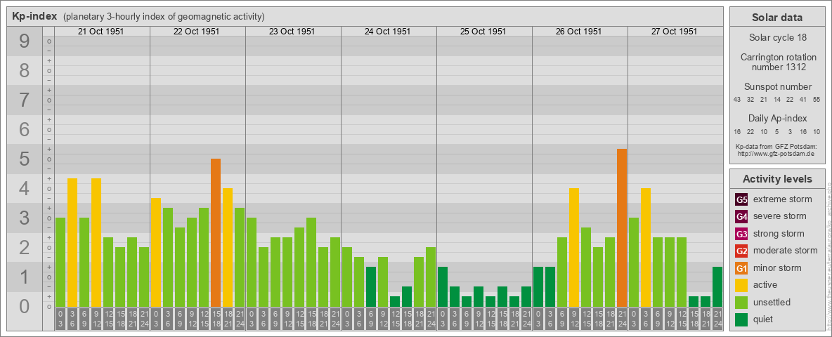Click the G5 extreme storm badge

[x=741, y=199]
